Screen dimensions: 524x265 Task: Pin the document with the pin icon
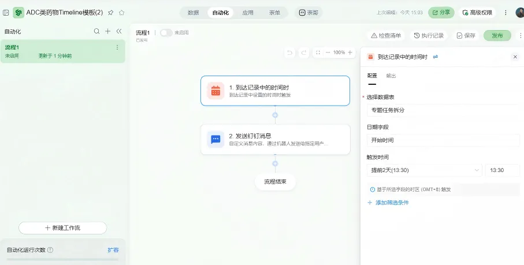click(x=110, y=13)
